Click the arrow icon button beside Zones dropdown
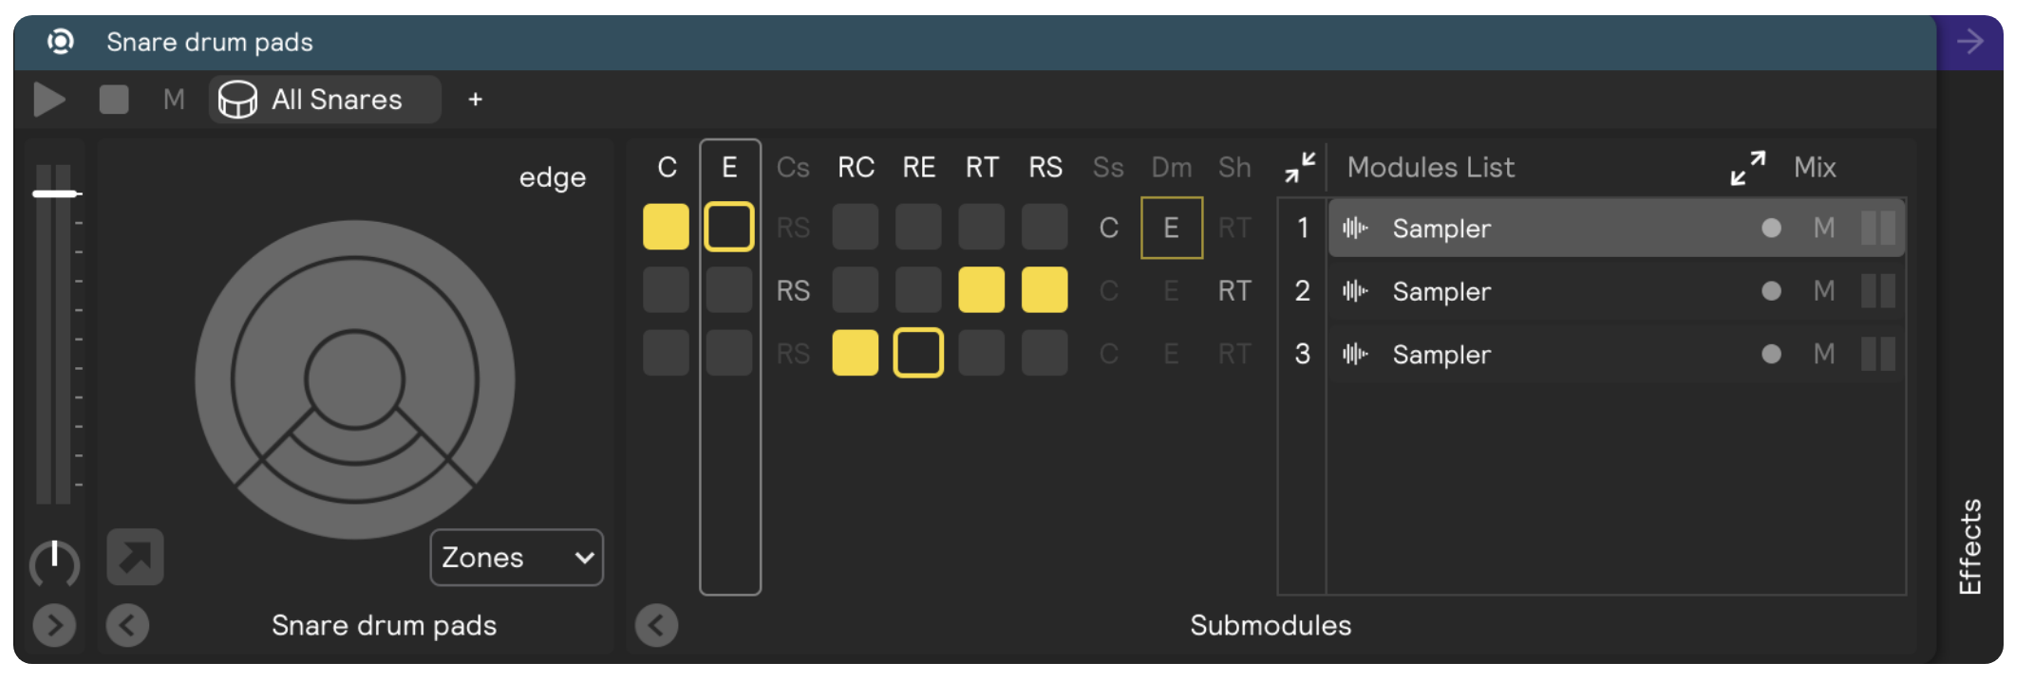 coord(135,557)
